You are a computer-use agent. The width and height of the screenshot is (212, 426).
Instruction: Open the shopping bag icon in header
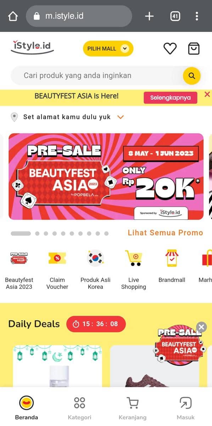tap(194, 49)
